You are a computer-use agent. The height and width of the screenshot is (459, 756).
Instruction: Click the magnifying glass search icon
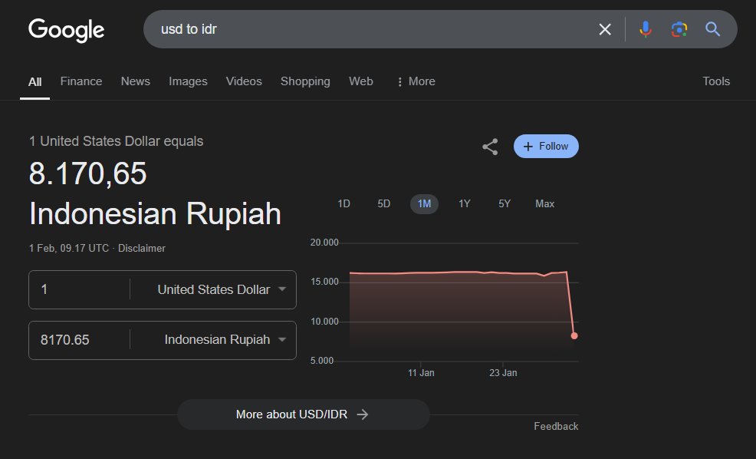click(x=712, y=29)
